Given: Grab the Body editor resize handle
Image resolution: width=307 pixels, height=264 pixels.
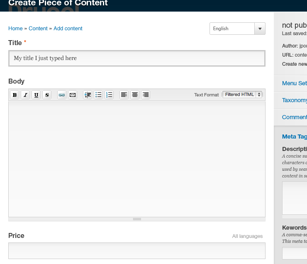Looking at the screenshot, I should click(x=137, y=219).
